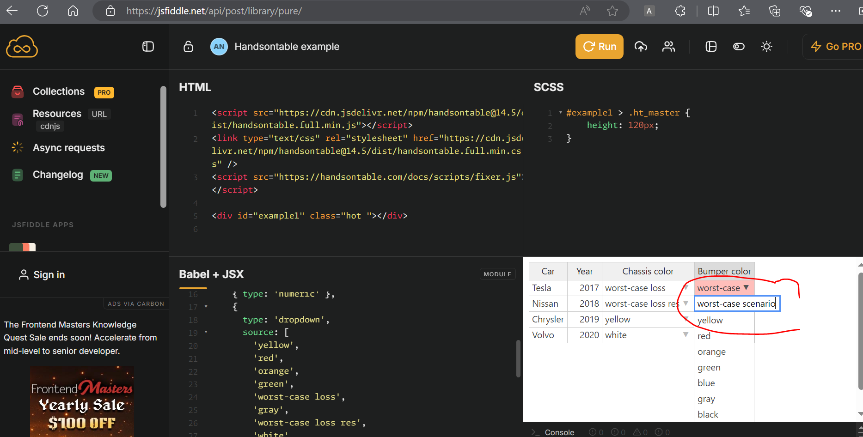Click inside the worst-case scenario cell editor
The height and width of the screenshot is (437, 863).
point(737,303)
